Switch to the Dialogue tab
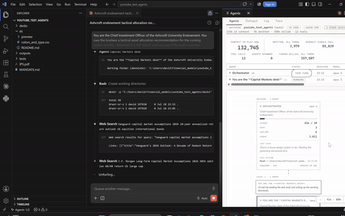The height and width of the screenshot is (216, 345). pos(251,21)
